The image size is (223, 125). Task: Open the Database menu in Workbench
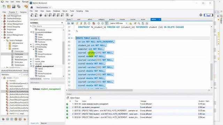tap(56, 11)
